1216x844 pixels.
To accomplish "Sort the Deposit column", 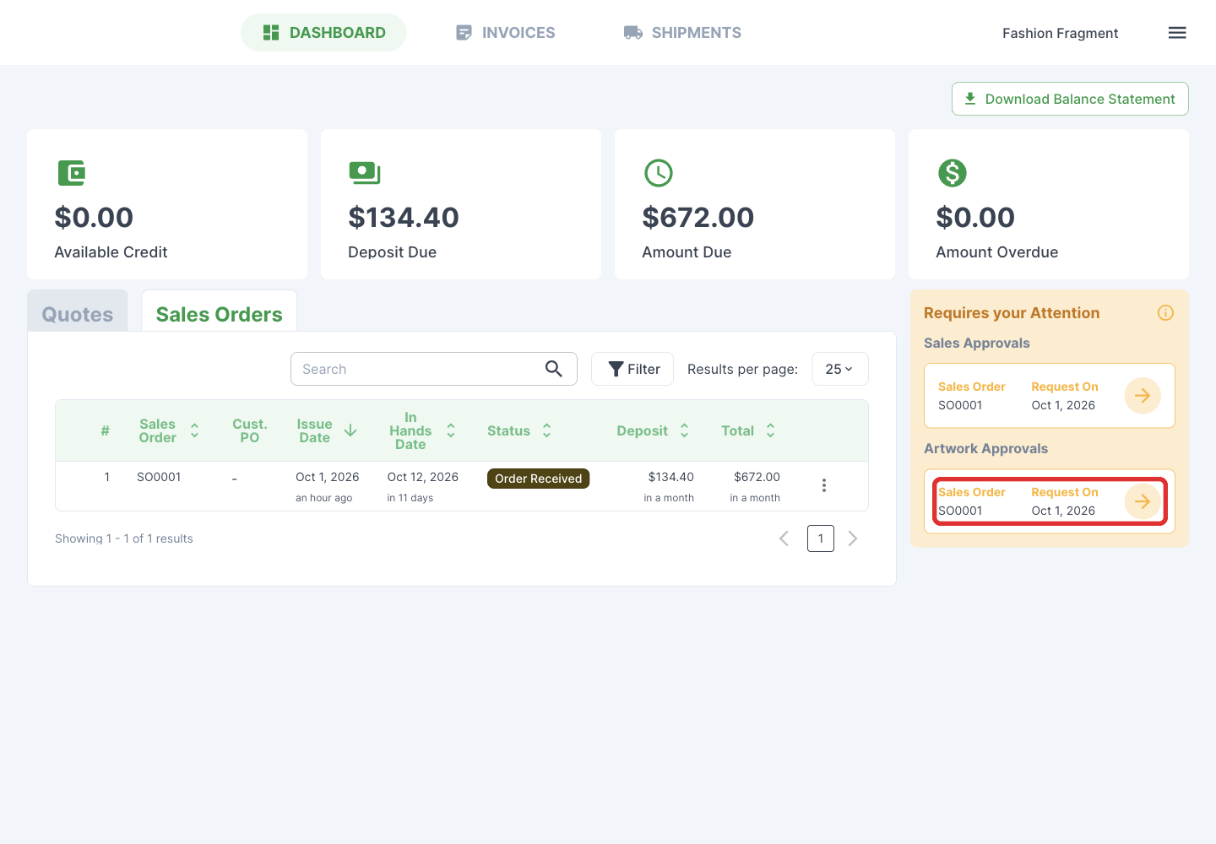I will [x=684, y=430].
